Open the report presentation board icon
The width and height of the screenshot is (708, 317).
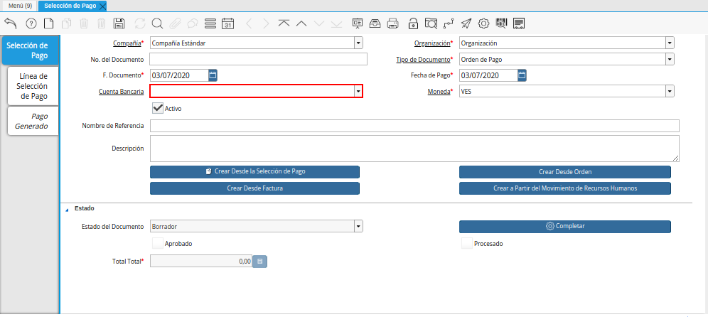click(x=358, y=23)
